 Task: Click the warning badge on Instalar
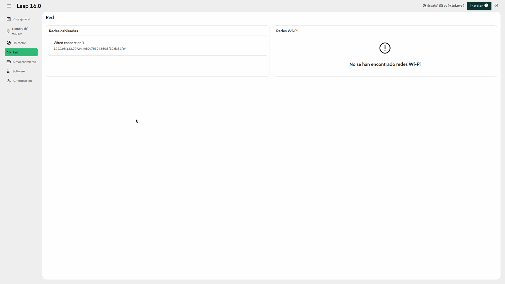(486, 5)
